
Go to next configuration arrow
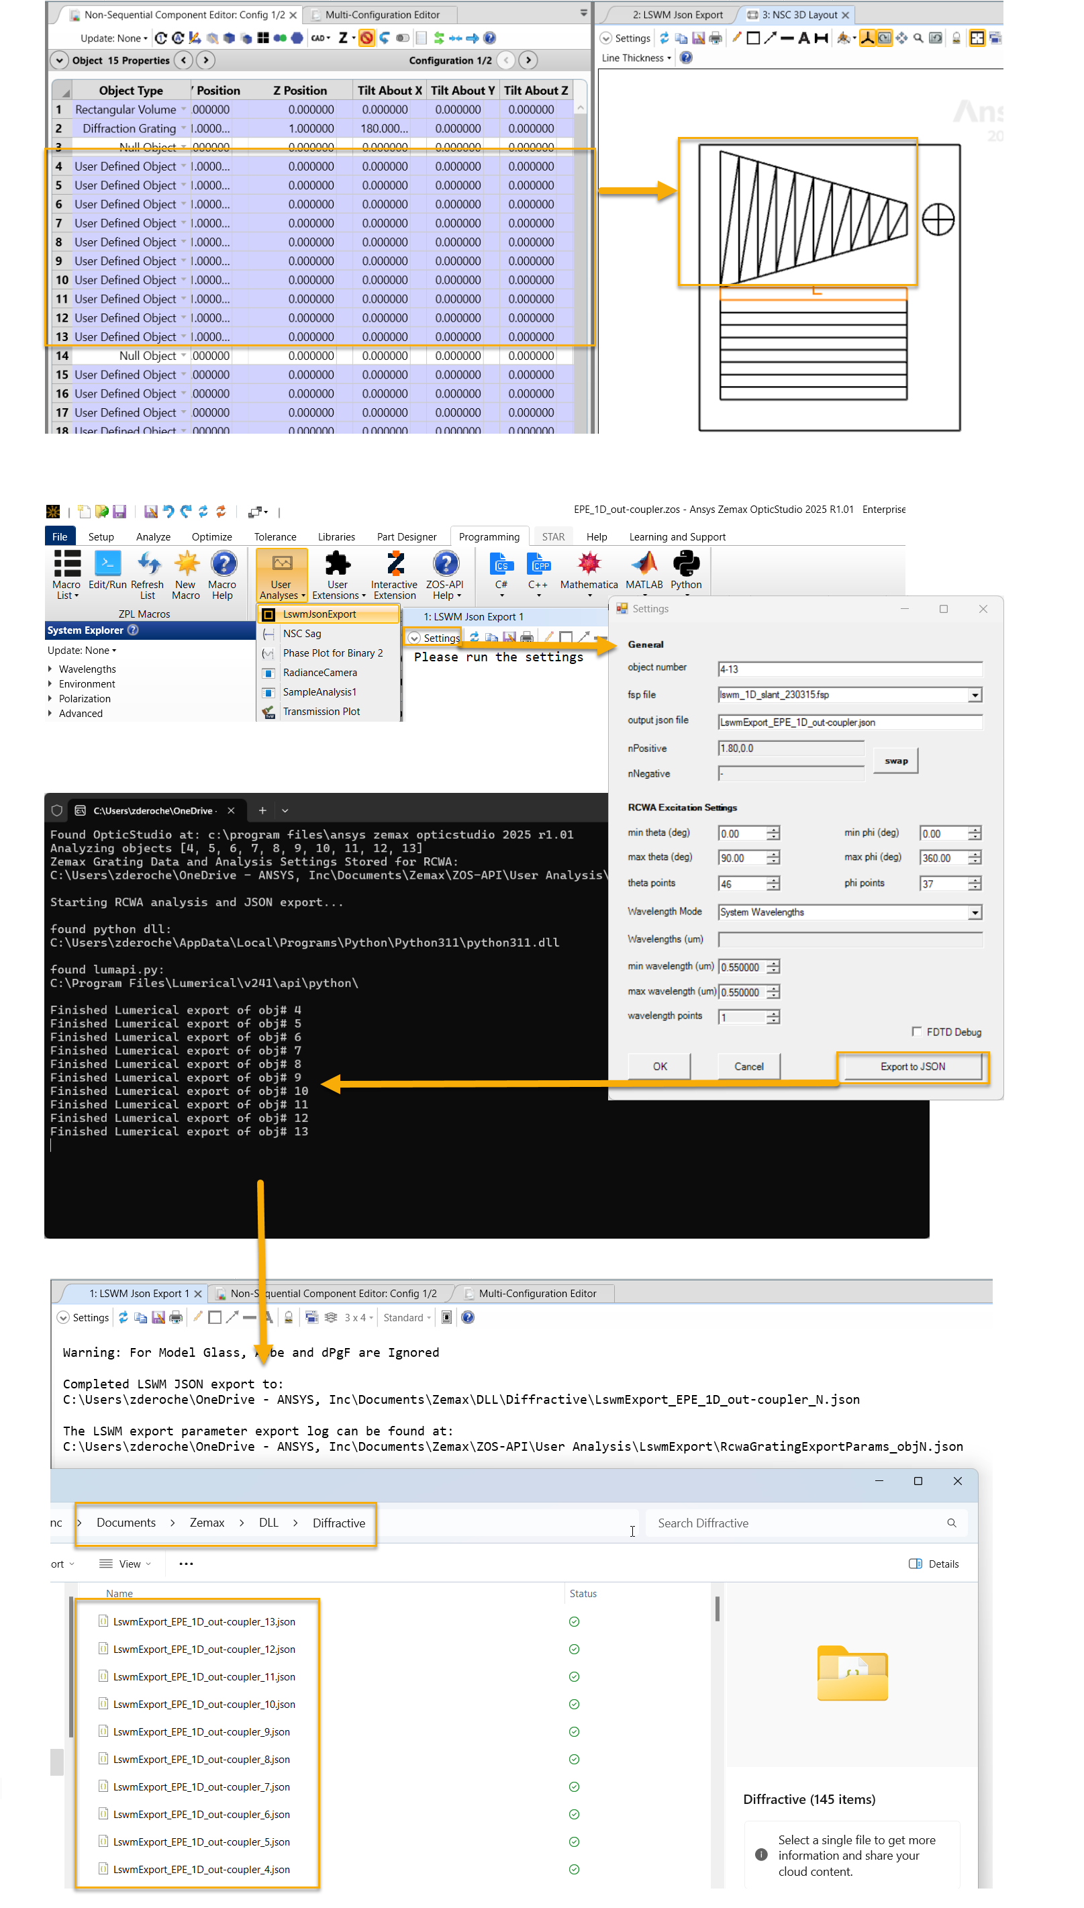click(529, 60)
